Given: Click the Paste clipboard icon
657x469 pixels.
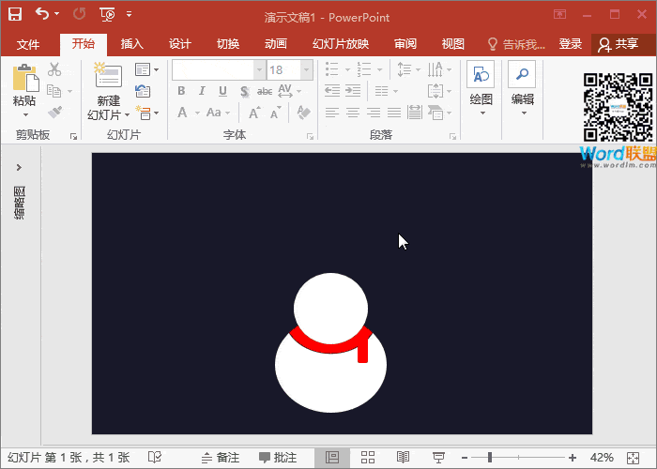Looking at the screenshot, I should [x=24, y=79].
